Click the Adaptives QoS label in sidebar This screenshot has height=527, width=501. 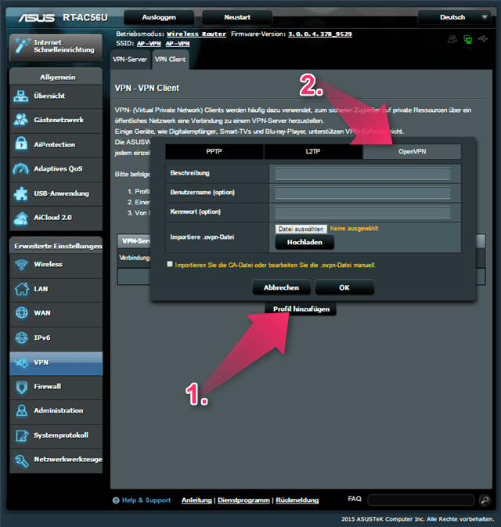[58, 168]
